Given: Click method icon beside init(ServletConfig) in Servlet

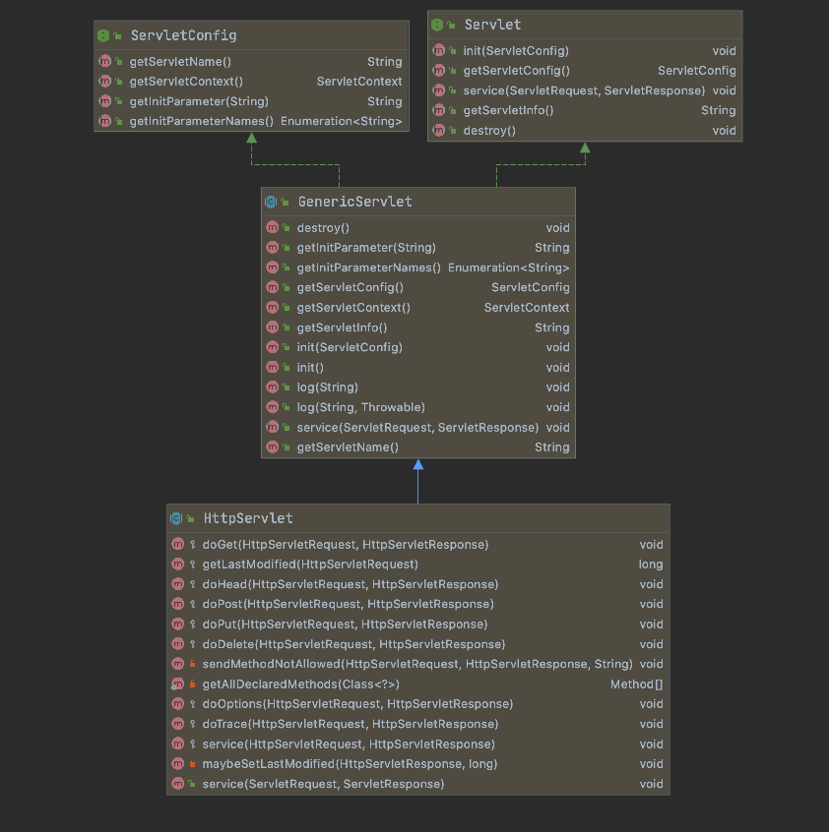Looking at the screenshot, I should tap(439, 50).
